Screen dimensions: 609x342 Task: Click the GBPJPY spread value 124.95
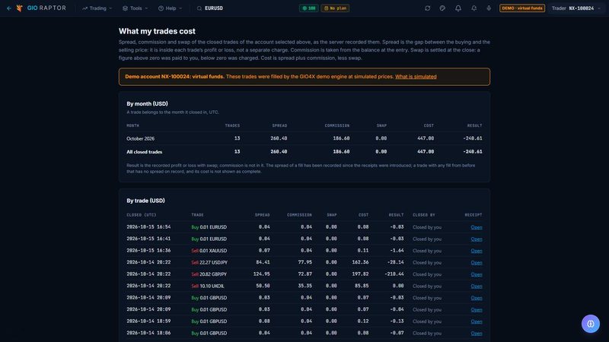point(261,274)
